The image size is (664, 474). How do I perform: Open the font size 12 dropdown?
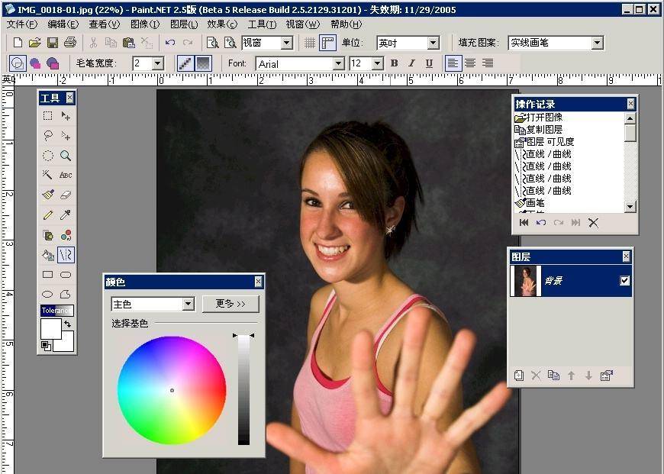(377, 63)
